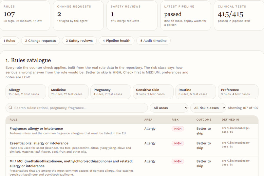Viewport: 264px width, 176px height.
Task: Open the Safety Reviews summary card
Action: click(x=132, y=15)
